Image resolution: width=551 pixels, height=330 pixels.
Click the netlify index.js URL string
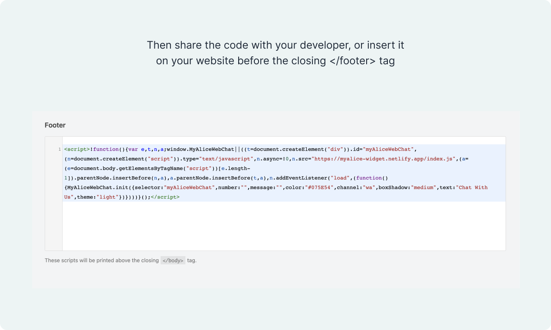[384, 159]
